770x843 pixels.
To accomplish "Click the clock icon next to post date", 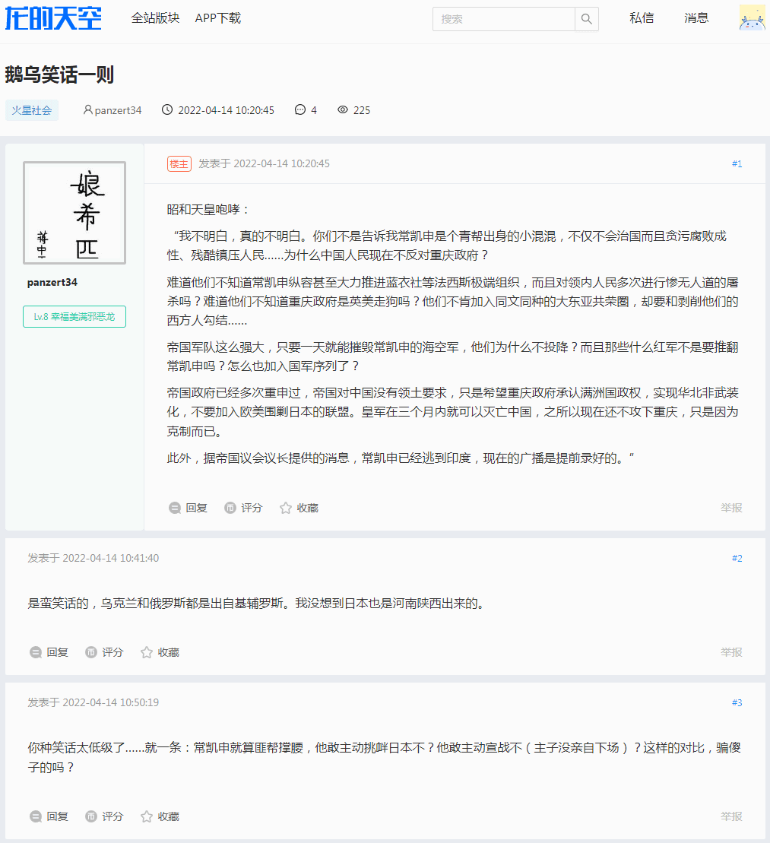I will click(x=167, y=109).
